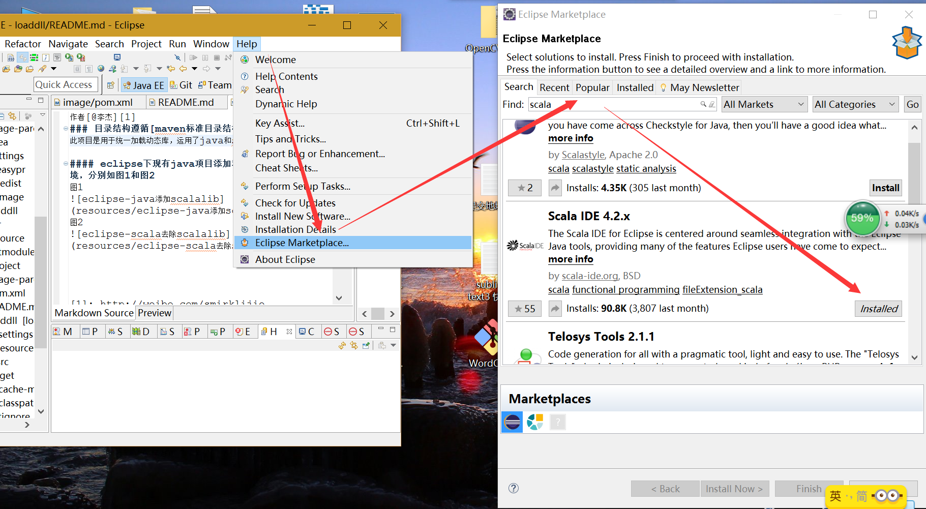Click the blue monitor toolbar icon

(117, 57)
